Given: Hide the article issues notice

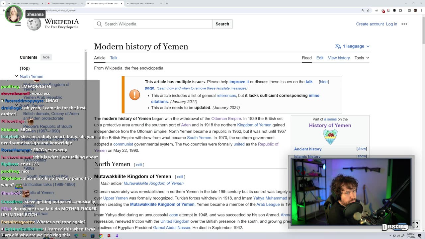Looking at the screenshot, I should [324, 82].
